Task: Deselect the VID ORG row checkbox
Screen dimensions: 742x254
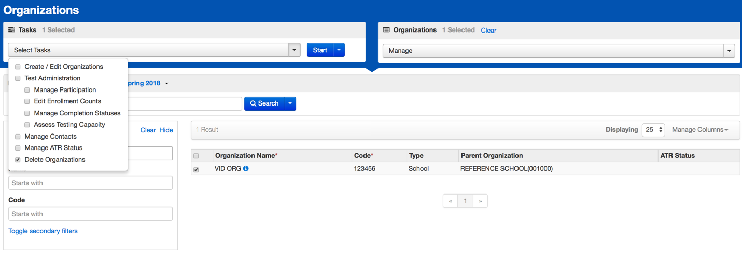Action: click(196, 169)
